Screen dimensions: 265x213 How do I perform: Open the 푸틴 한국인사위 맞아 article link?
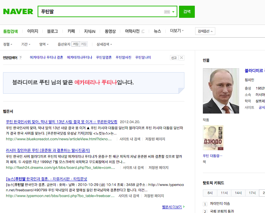61,122
